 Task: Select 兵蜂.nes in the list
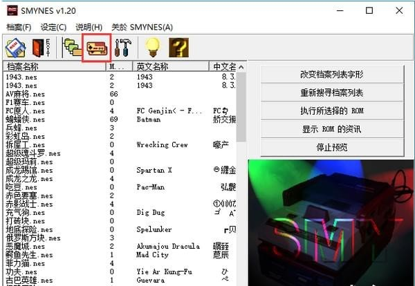(21, 128)
